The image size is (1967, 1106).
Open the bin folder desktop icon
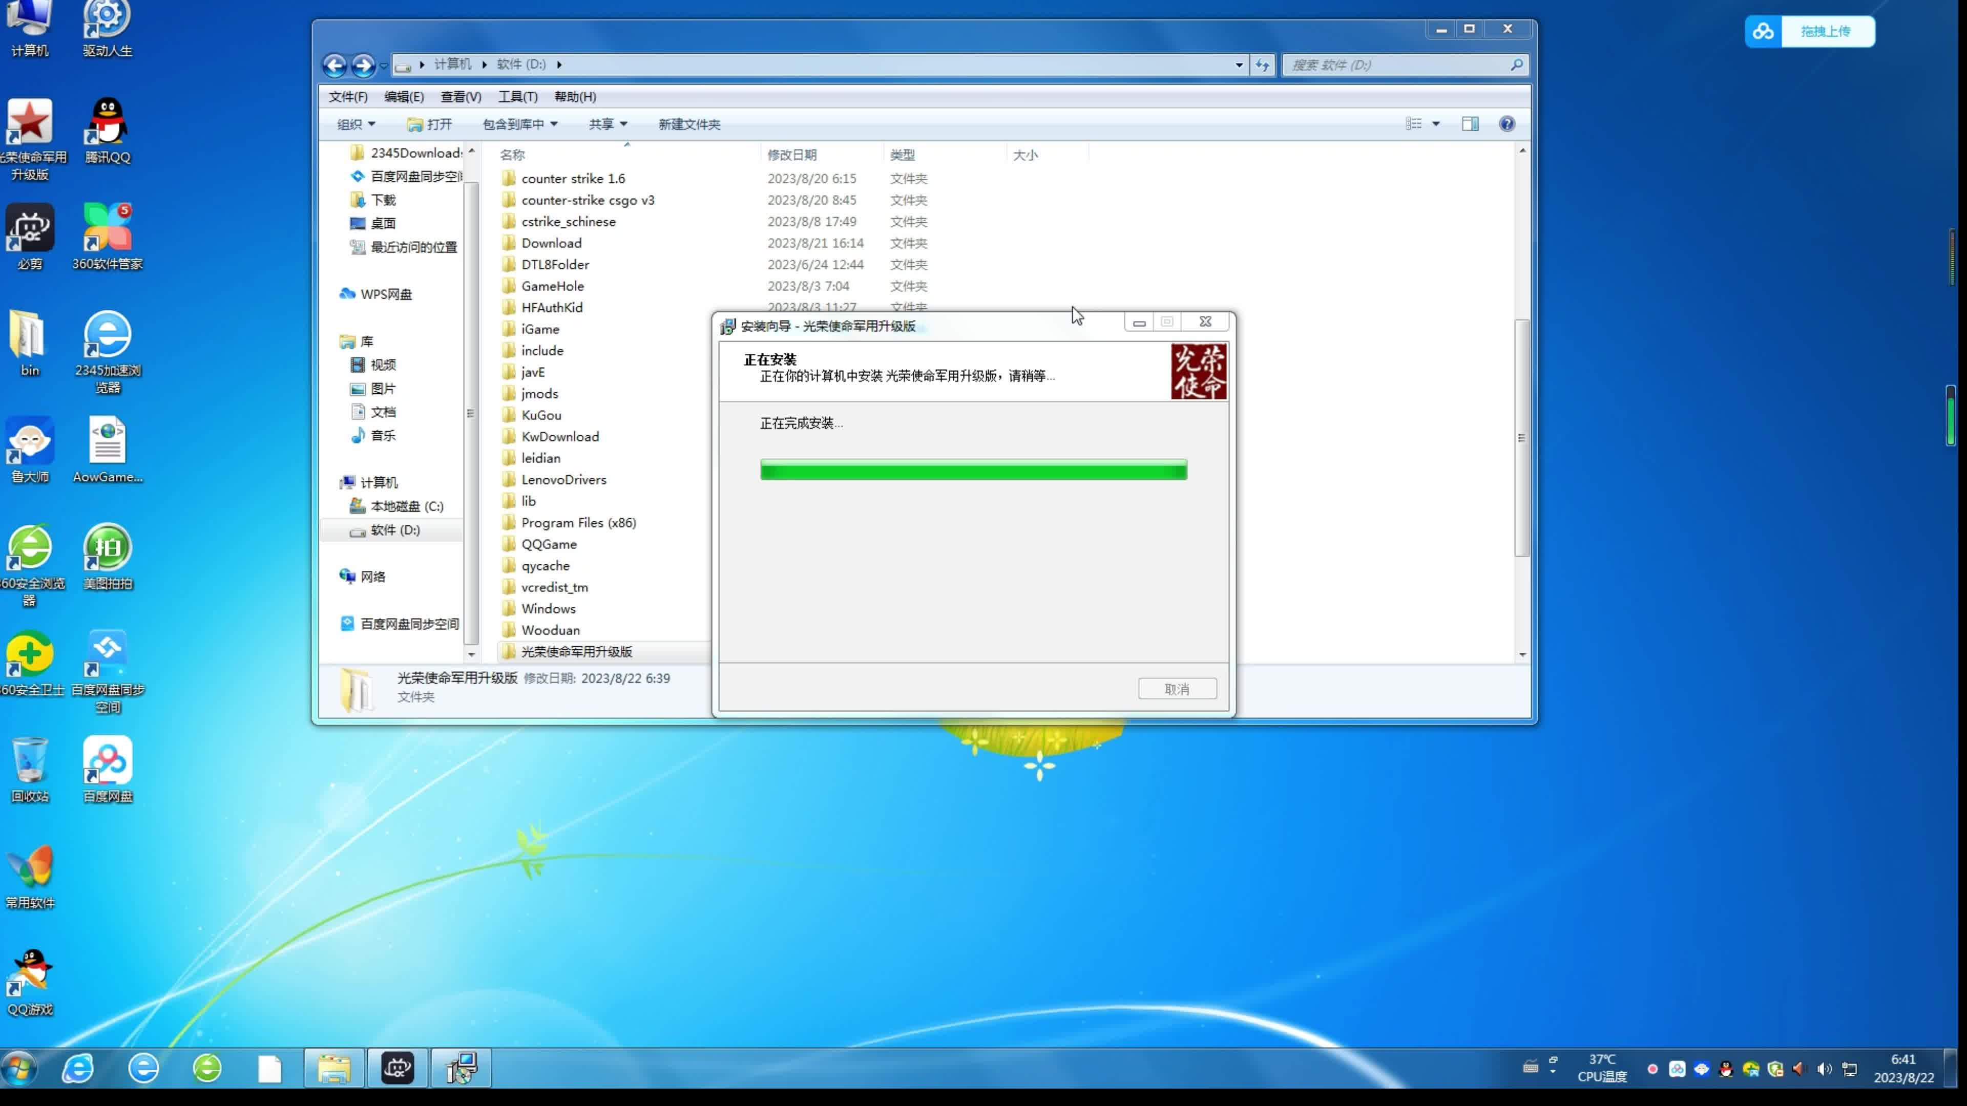point(30,344)
